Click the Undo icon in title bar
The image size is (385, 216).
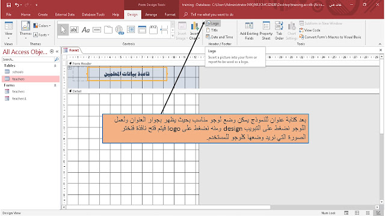point(17,5)
